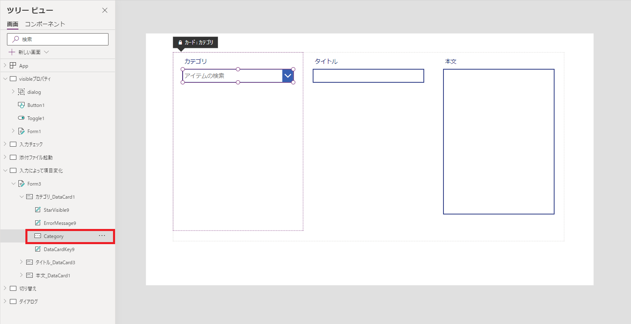
Task: Expand the dialog group chevron
Action: tap(13, 92)
